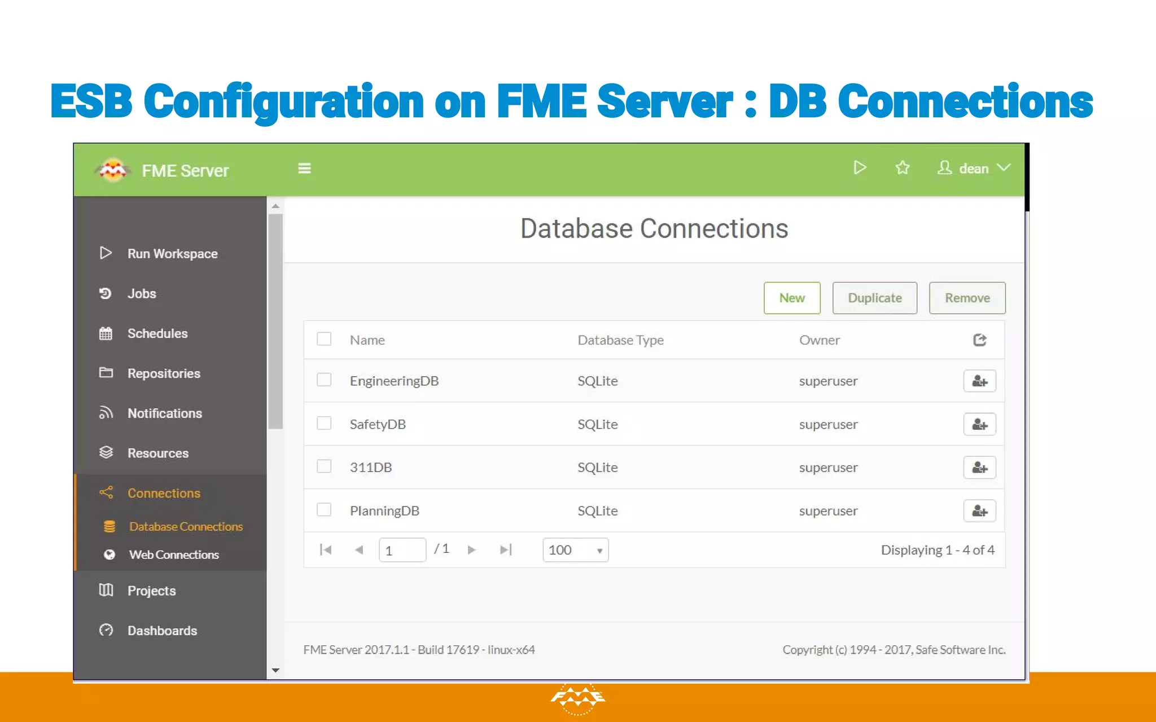Click the Run Workspace sidebar icon
Viewport: 1156px width, 722px height.
click(106, 253)
